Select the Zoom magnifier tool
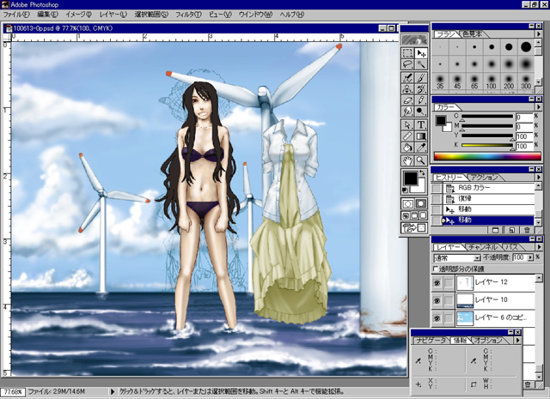550x399 pixels. tap(421, 161)
